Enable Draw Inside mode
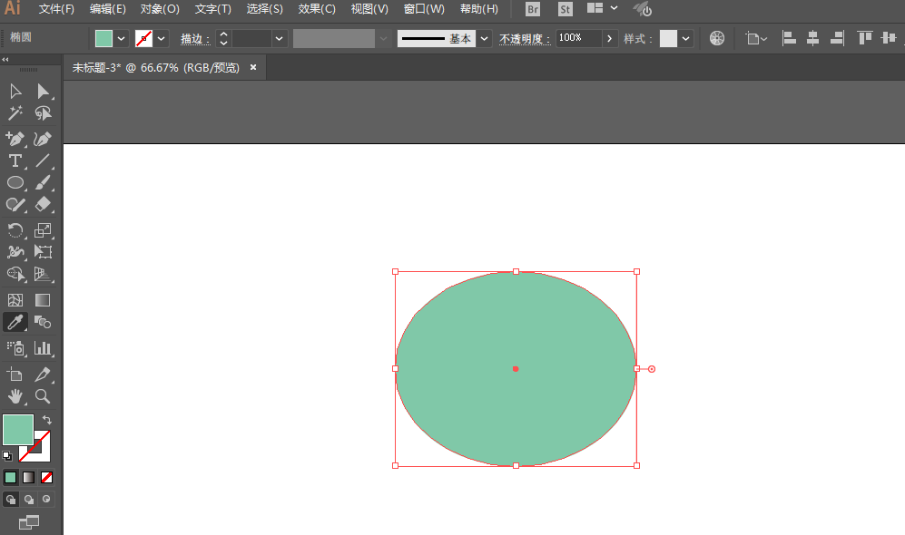Viewport: 905px width, 535px height. pos(47,500)
